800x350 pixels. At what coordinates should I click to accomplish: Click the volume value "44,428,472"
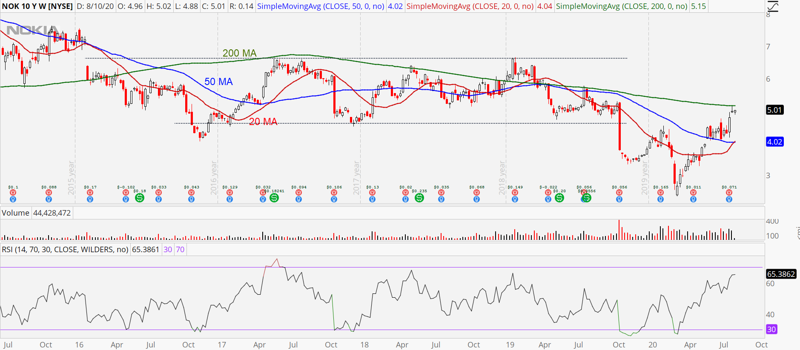[x=52, y=213]
